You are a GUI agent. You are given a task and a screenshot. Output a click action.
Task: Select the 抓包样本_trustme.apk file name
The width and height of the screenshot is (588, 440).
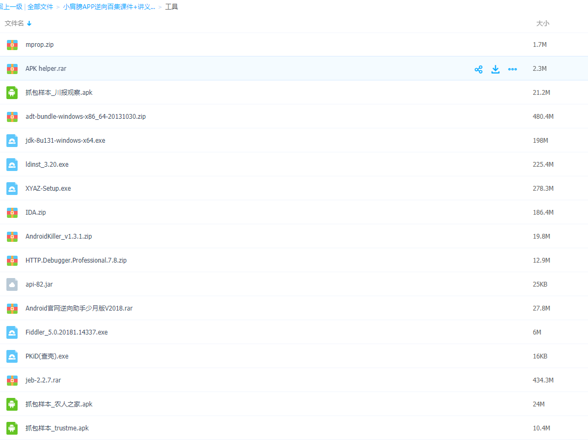coord(57,428)
